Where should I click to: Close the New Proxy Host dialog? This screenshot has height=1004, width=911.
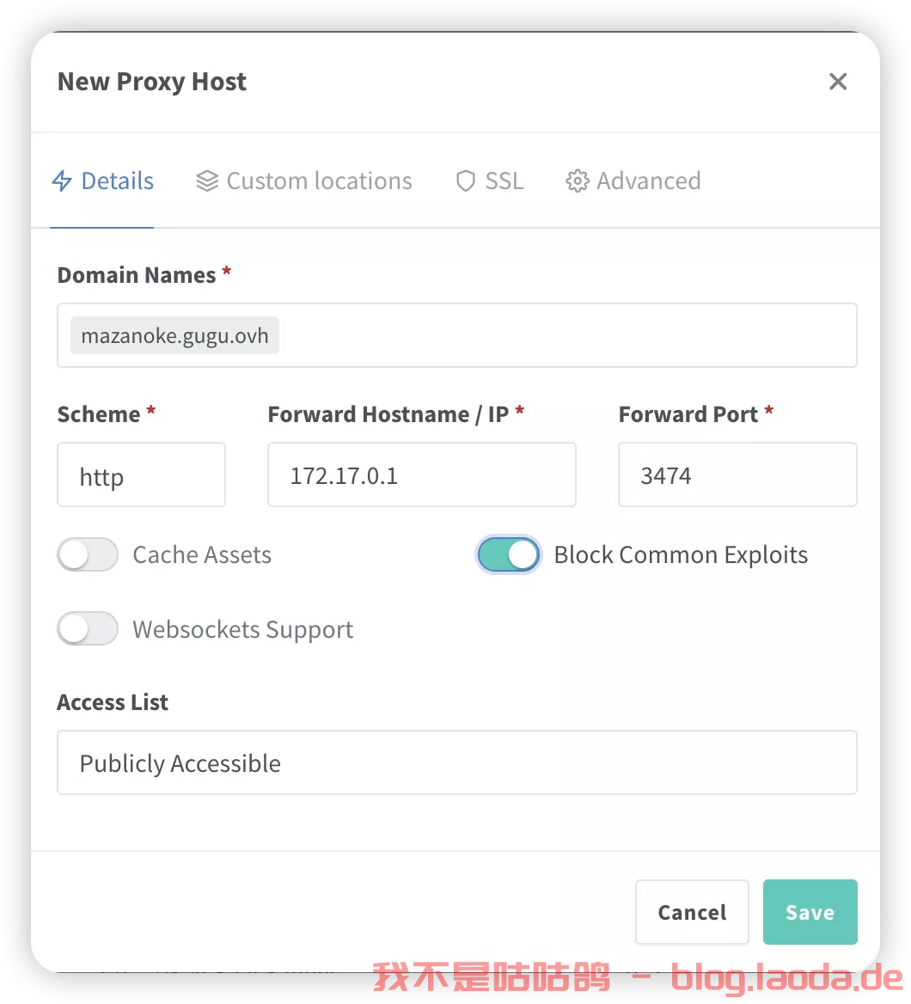[837, 82]
